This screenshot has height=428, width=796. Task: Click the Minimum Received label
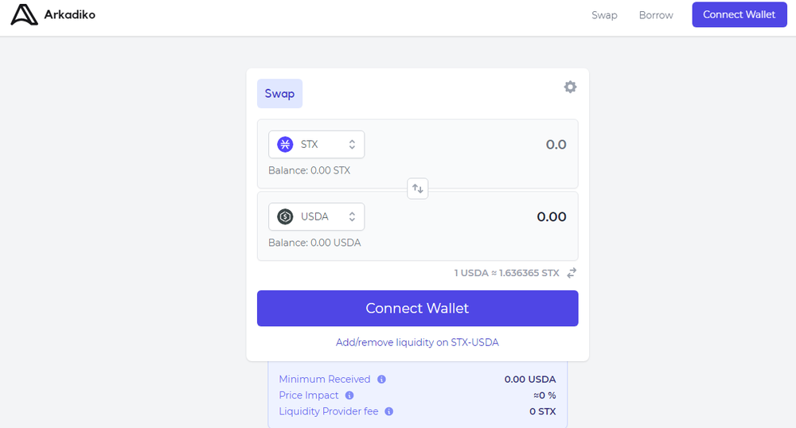325,379
